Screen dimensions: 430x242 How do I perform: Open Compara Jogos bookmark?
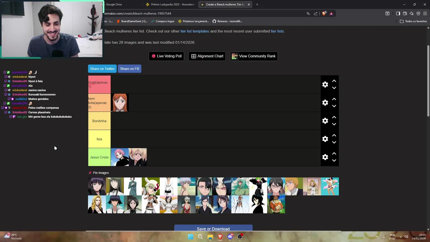click(163, 21)
